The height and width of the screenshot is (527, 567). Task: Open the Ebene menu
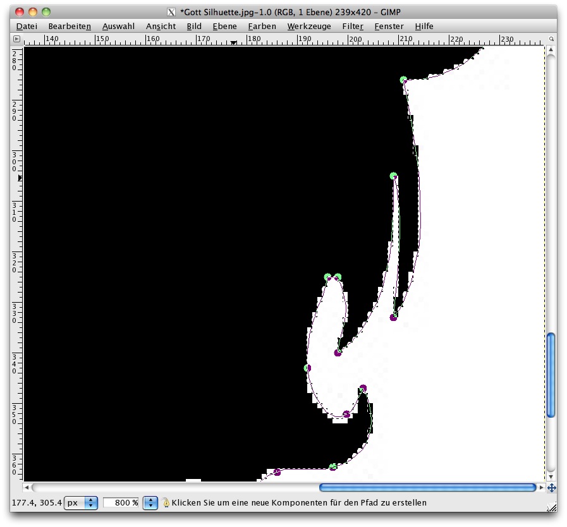[x=224, y=27]
